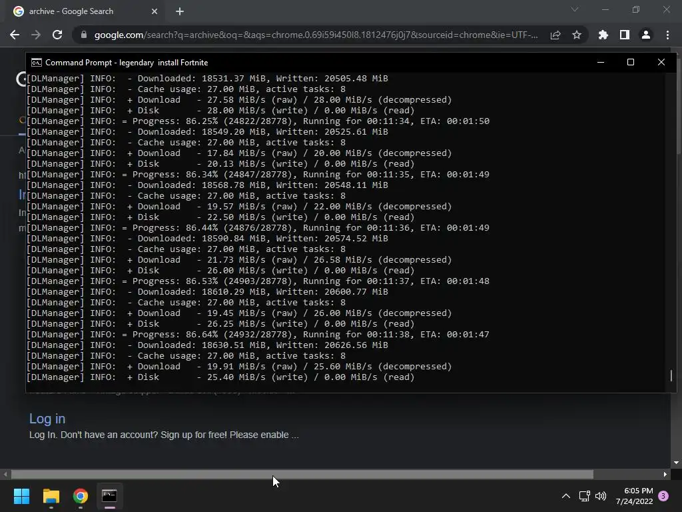Viewport: 682px width, 512px height.
Task: Minimize the Command Prompt window
Action: [x=601, y=62]
